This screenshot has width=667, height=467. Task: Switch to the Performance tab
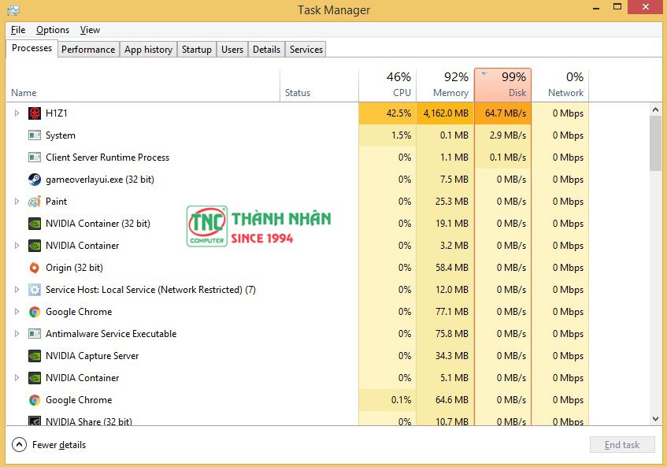[x=88, y=50]
